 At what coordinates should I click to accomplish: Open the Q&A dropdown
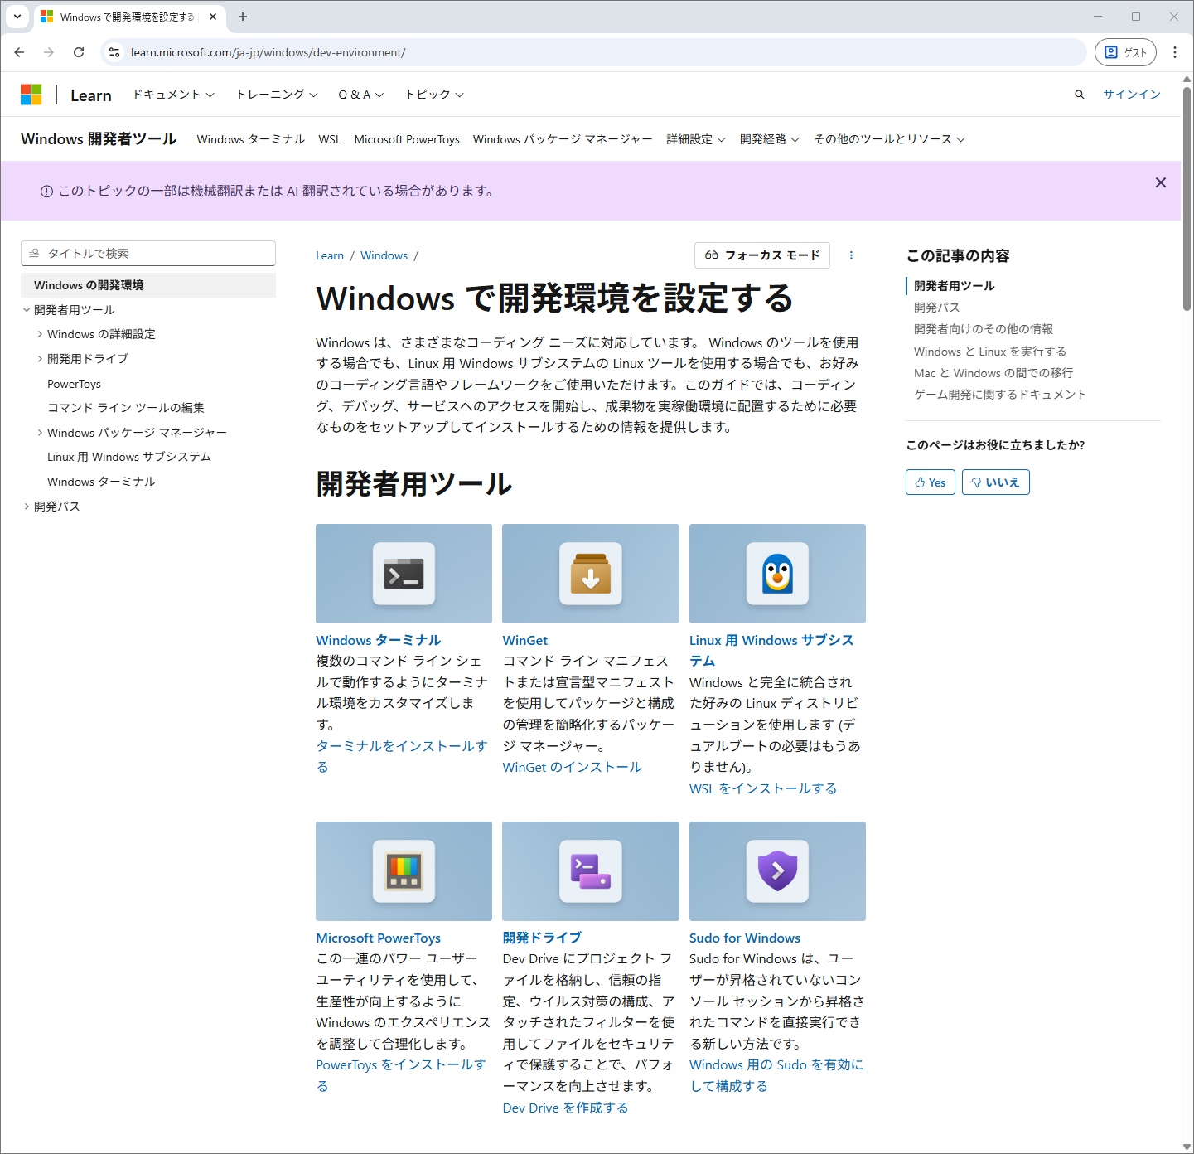(360, 95)
